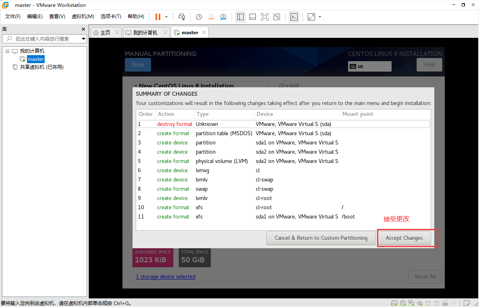
Task: Close the master tab
Action: 204,32
